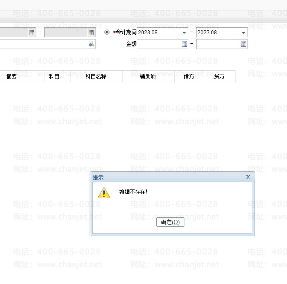Click the warning triangle icon in dialog
Viewport: 287px width, 284px height.
(x=104, y=193)
